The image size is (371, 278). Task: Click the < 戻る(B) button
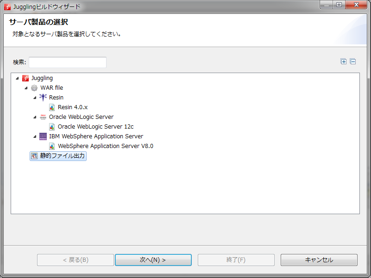[x=75, y=260]
